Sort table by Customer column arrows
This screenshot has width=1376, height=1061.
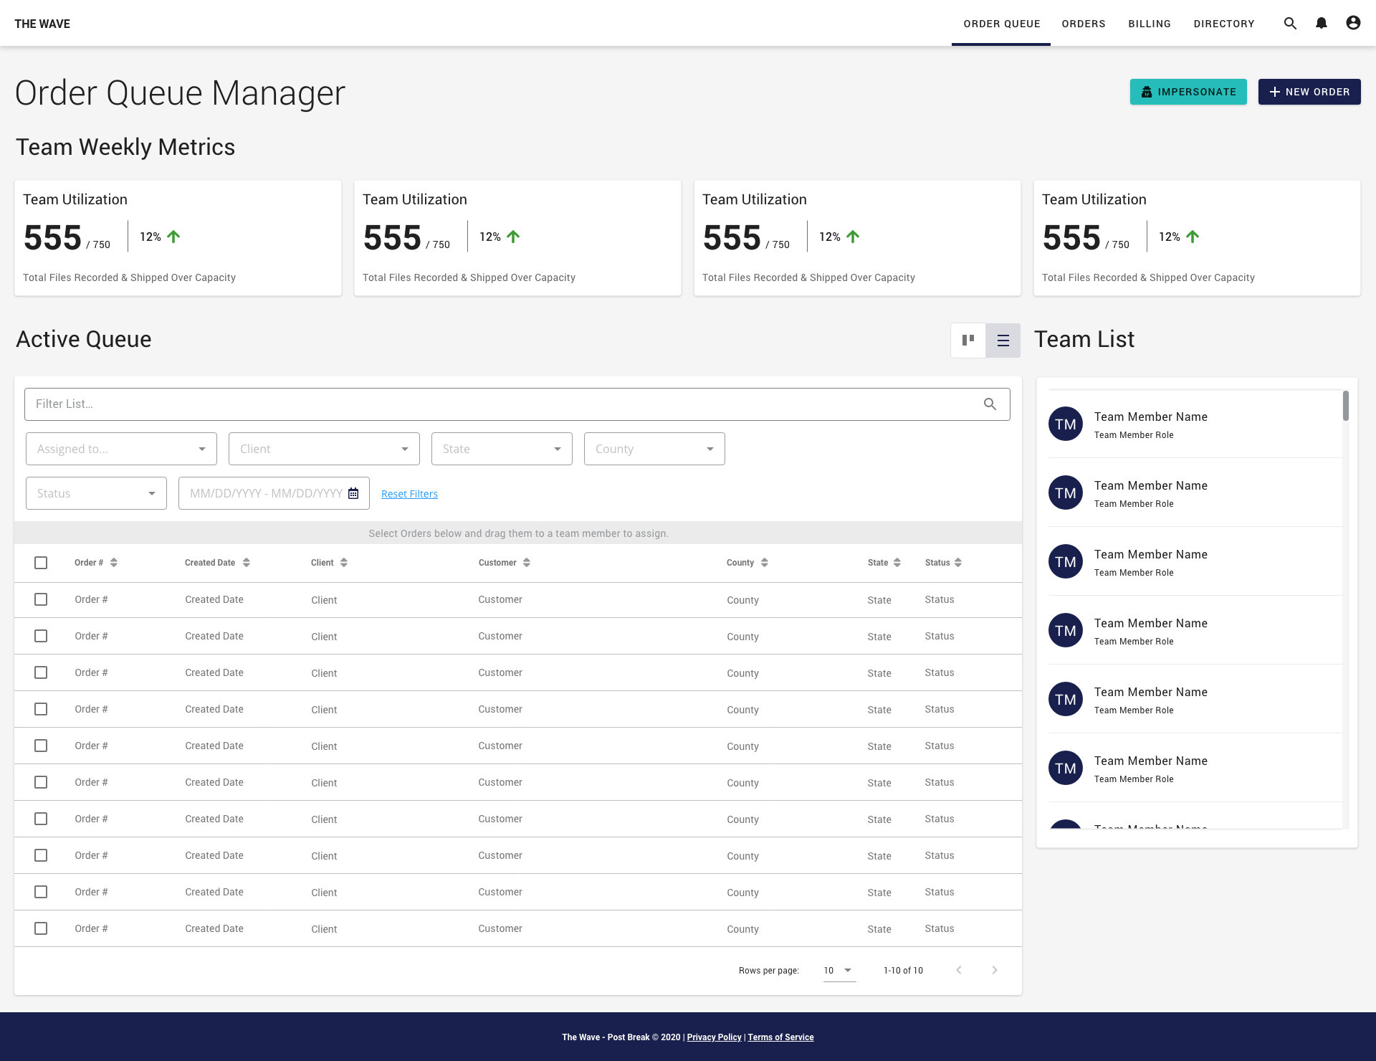point(527,563)
